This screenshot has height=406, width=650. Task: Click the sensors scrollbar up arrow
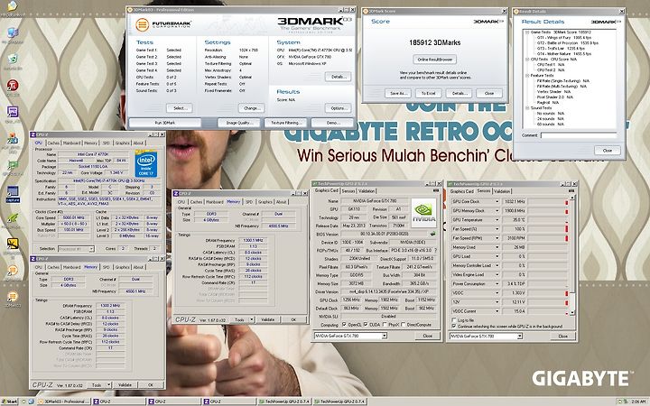(x=574, y=198)
